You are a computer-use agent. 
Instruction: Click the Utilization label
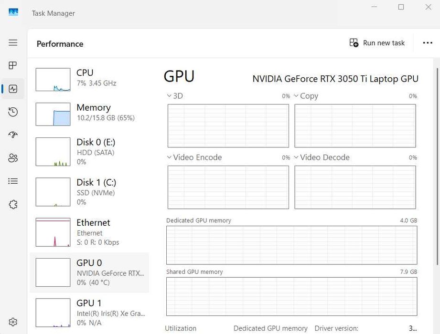pos(181,328)
